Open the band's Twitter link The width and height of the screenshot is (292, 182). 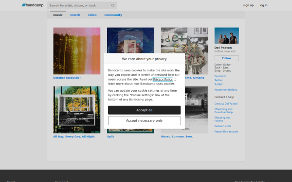[x=219, y=80]
